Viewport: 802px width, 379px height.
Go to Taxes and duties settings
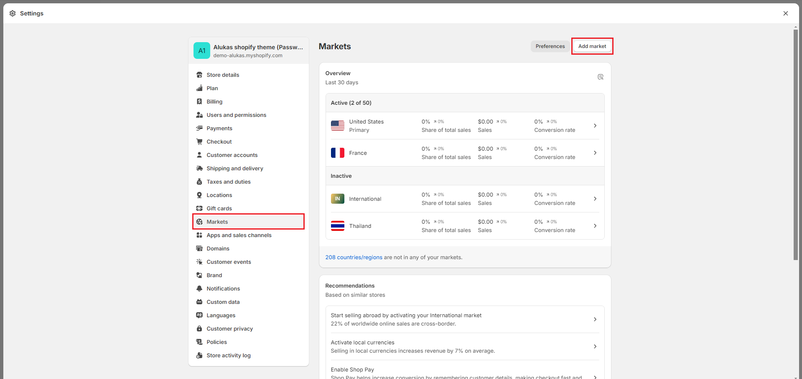click(x=228, y=182)
